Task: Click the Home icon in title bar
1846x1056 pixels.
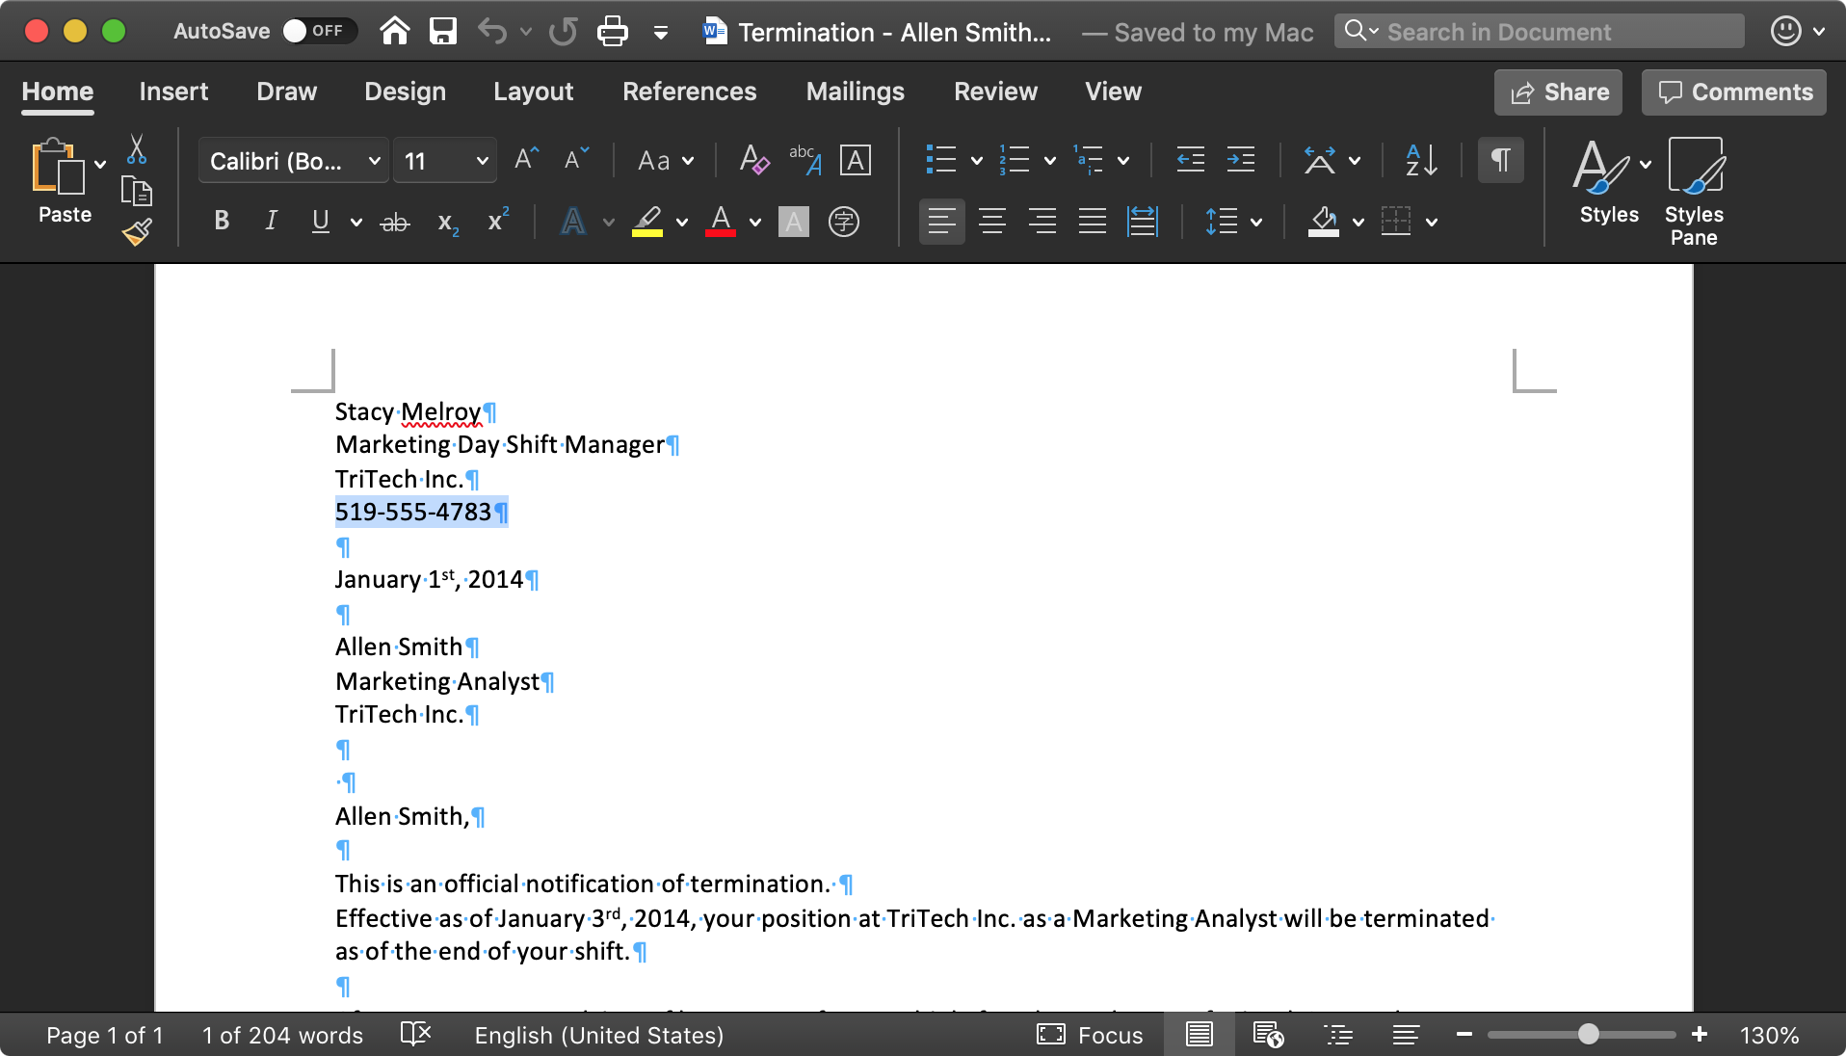Action: (394, 32)
